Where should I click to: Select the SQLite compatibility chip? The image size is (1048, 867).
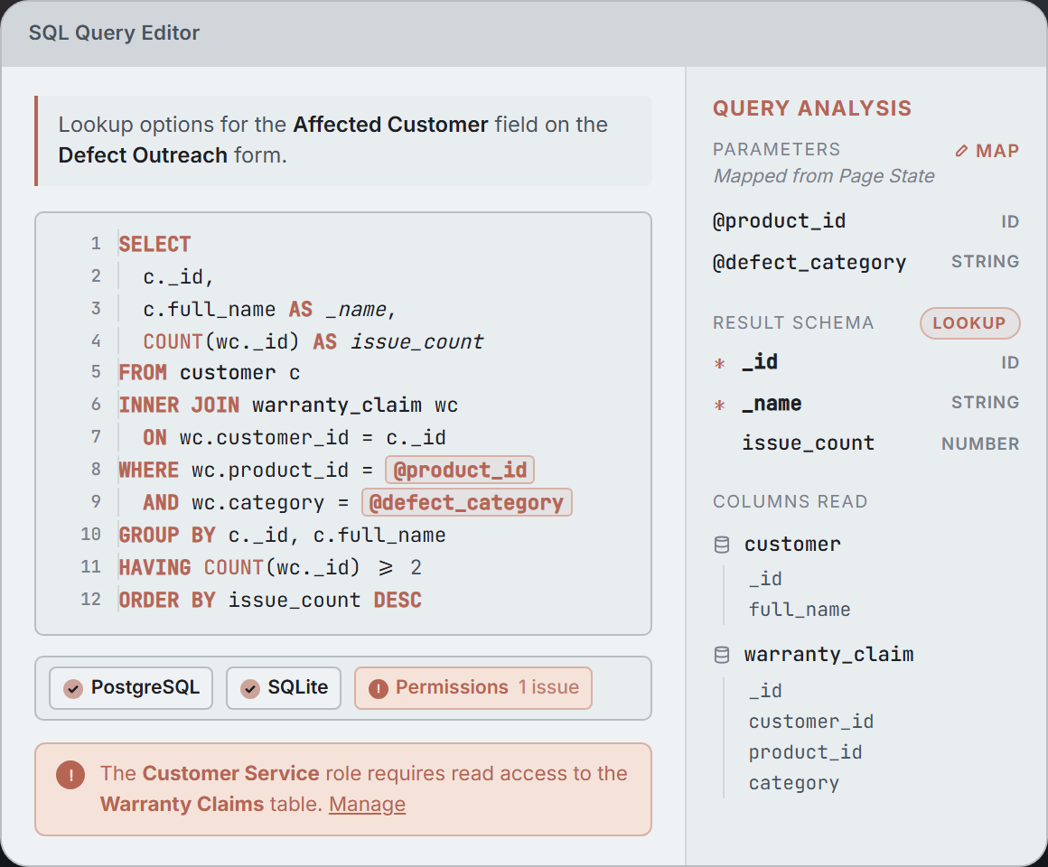click(284, 688)
